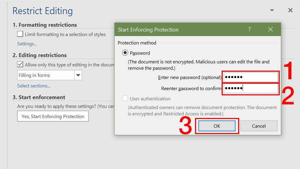
Task: Uncheck Allow only this type of editing
Action: pyautogui.click(x=20, y=65)
